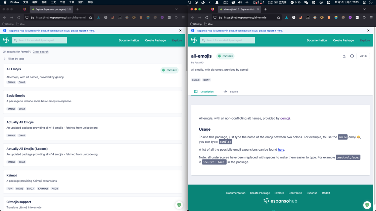Open the Coding bookmarks folder in the left window
The width and height of the screenshot is (376, 211).
(8, 24)
